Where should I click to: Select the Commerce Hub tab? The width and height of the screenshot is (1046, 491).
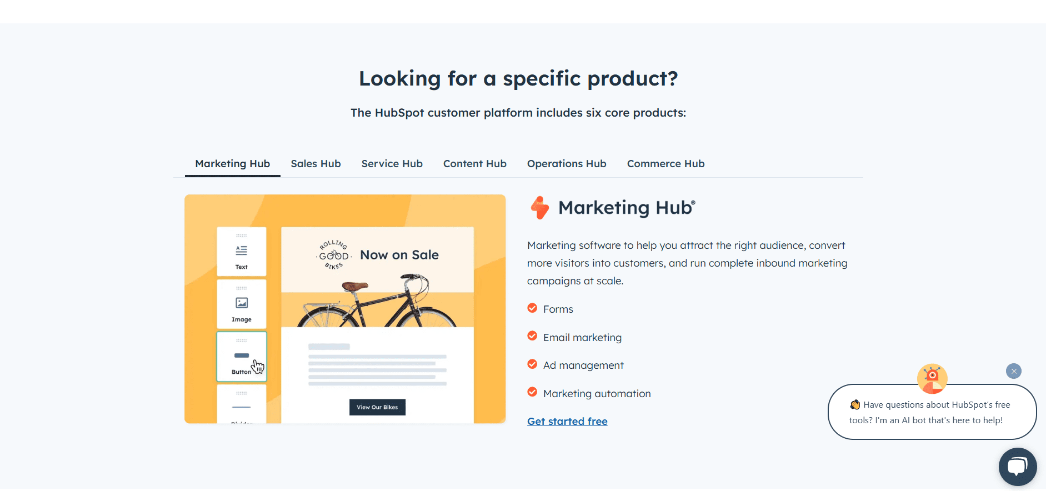pyautogui.click(x=665, y=164)
